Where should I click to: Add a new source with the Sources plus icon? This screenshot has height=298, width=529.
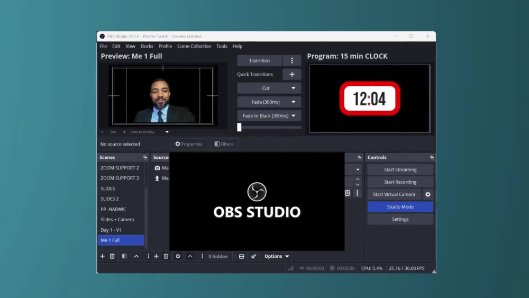point(156,256)
